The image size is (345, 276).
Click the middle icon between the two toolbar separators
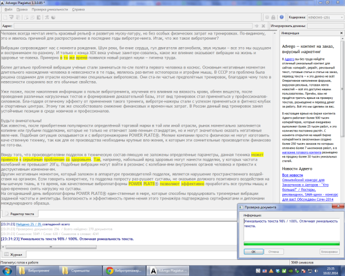(32, 17)
